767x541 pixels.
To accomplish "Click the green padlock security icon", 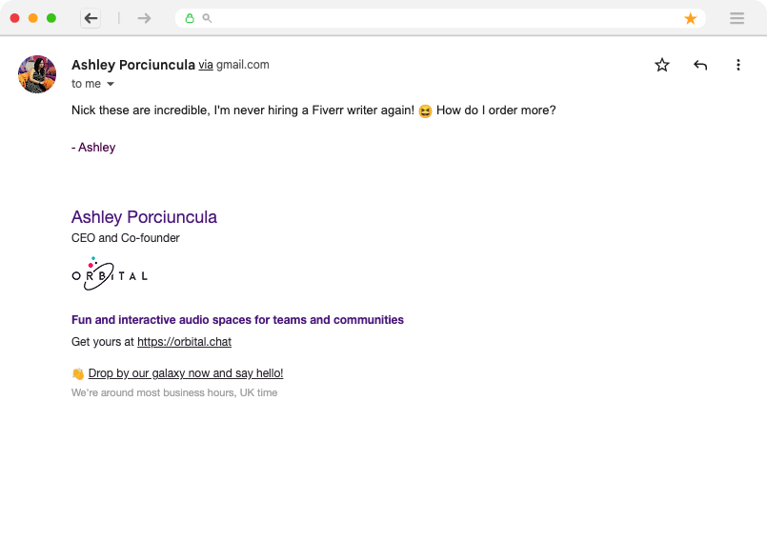I will tap(190, 19).
